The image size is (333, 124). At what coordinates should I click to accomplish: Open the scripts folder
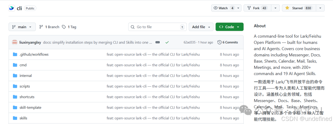pyautogui.click(x=25, y=86)
